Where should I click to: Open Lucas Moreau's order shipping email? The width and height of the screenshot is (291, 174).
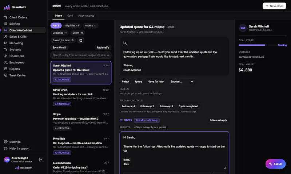pyautogui.click(x=81, y=167)
